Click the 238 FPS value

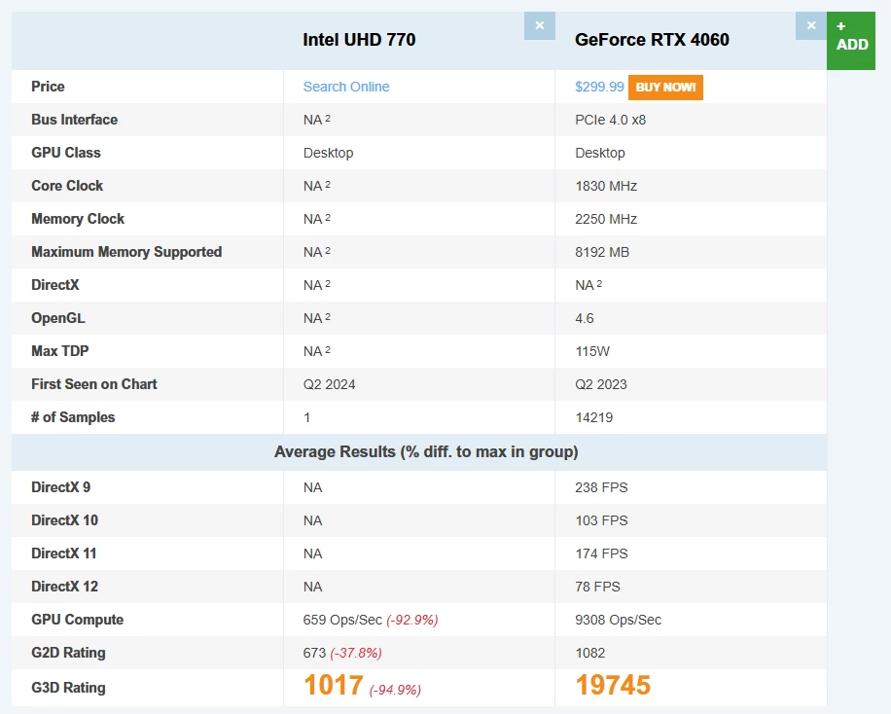pyautogui.click(x=601, y=487)
